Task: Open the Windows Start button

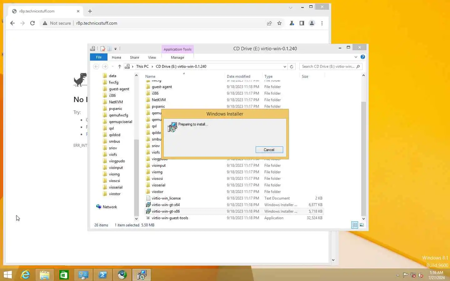Action: pyautogui.click(x=8, y=275)
